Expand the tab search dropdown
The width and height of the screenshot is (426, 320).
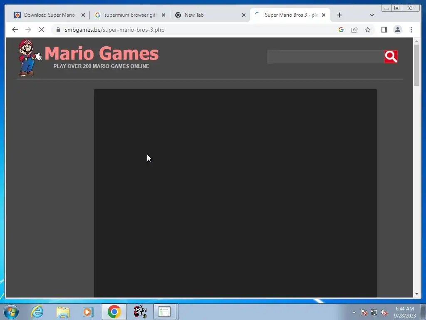point(372,15)
